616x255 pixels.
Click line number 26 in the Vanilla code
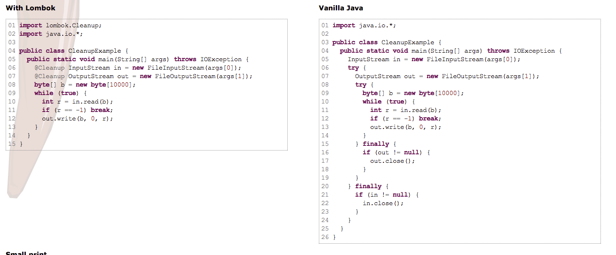pos(325,237)
